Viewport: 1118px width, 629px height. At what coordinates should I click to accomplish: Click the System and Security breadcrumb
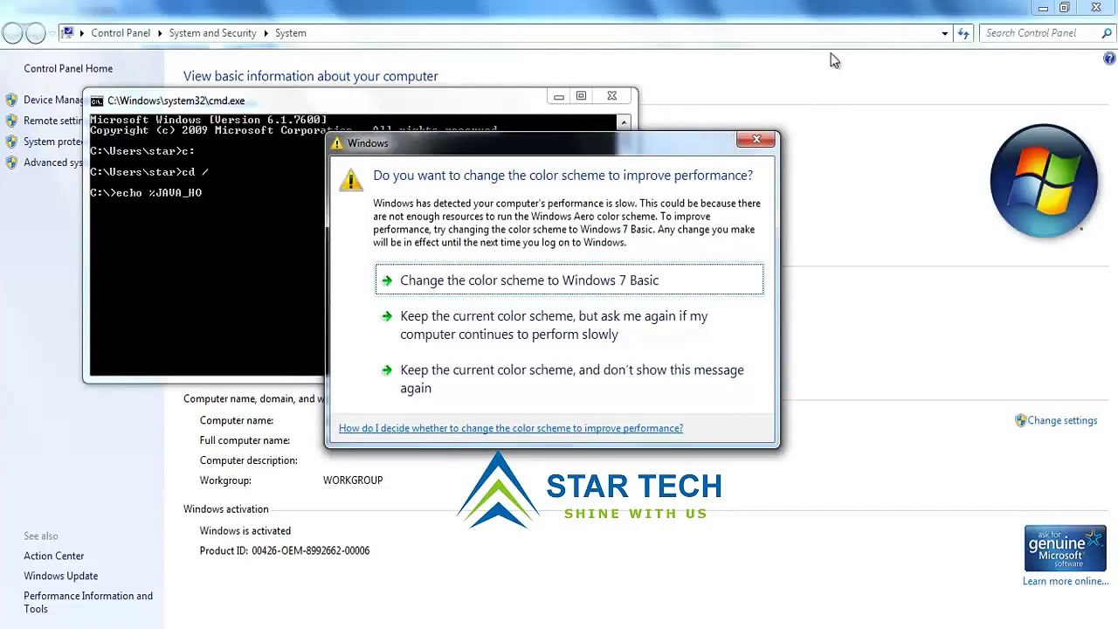click(212, 33)
